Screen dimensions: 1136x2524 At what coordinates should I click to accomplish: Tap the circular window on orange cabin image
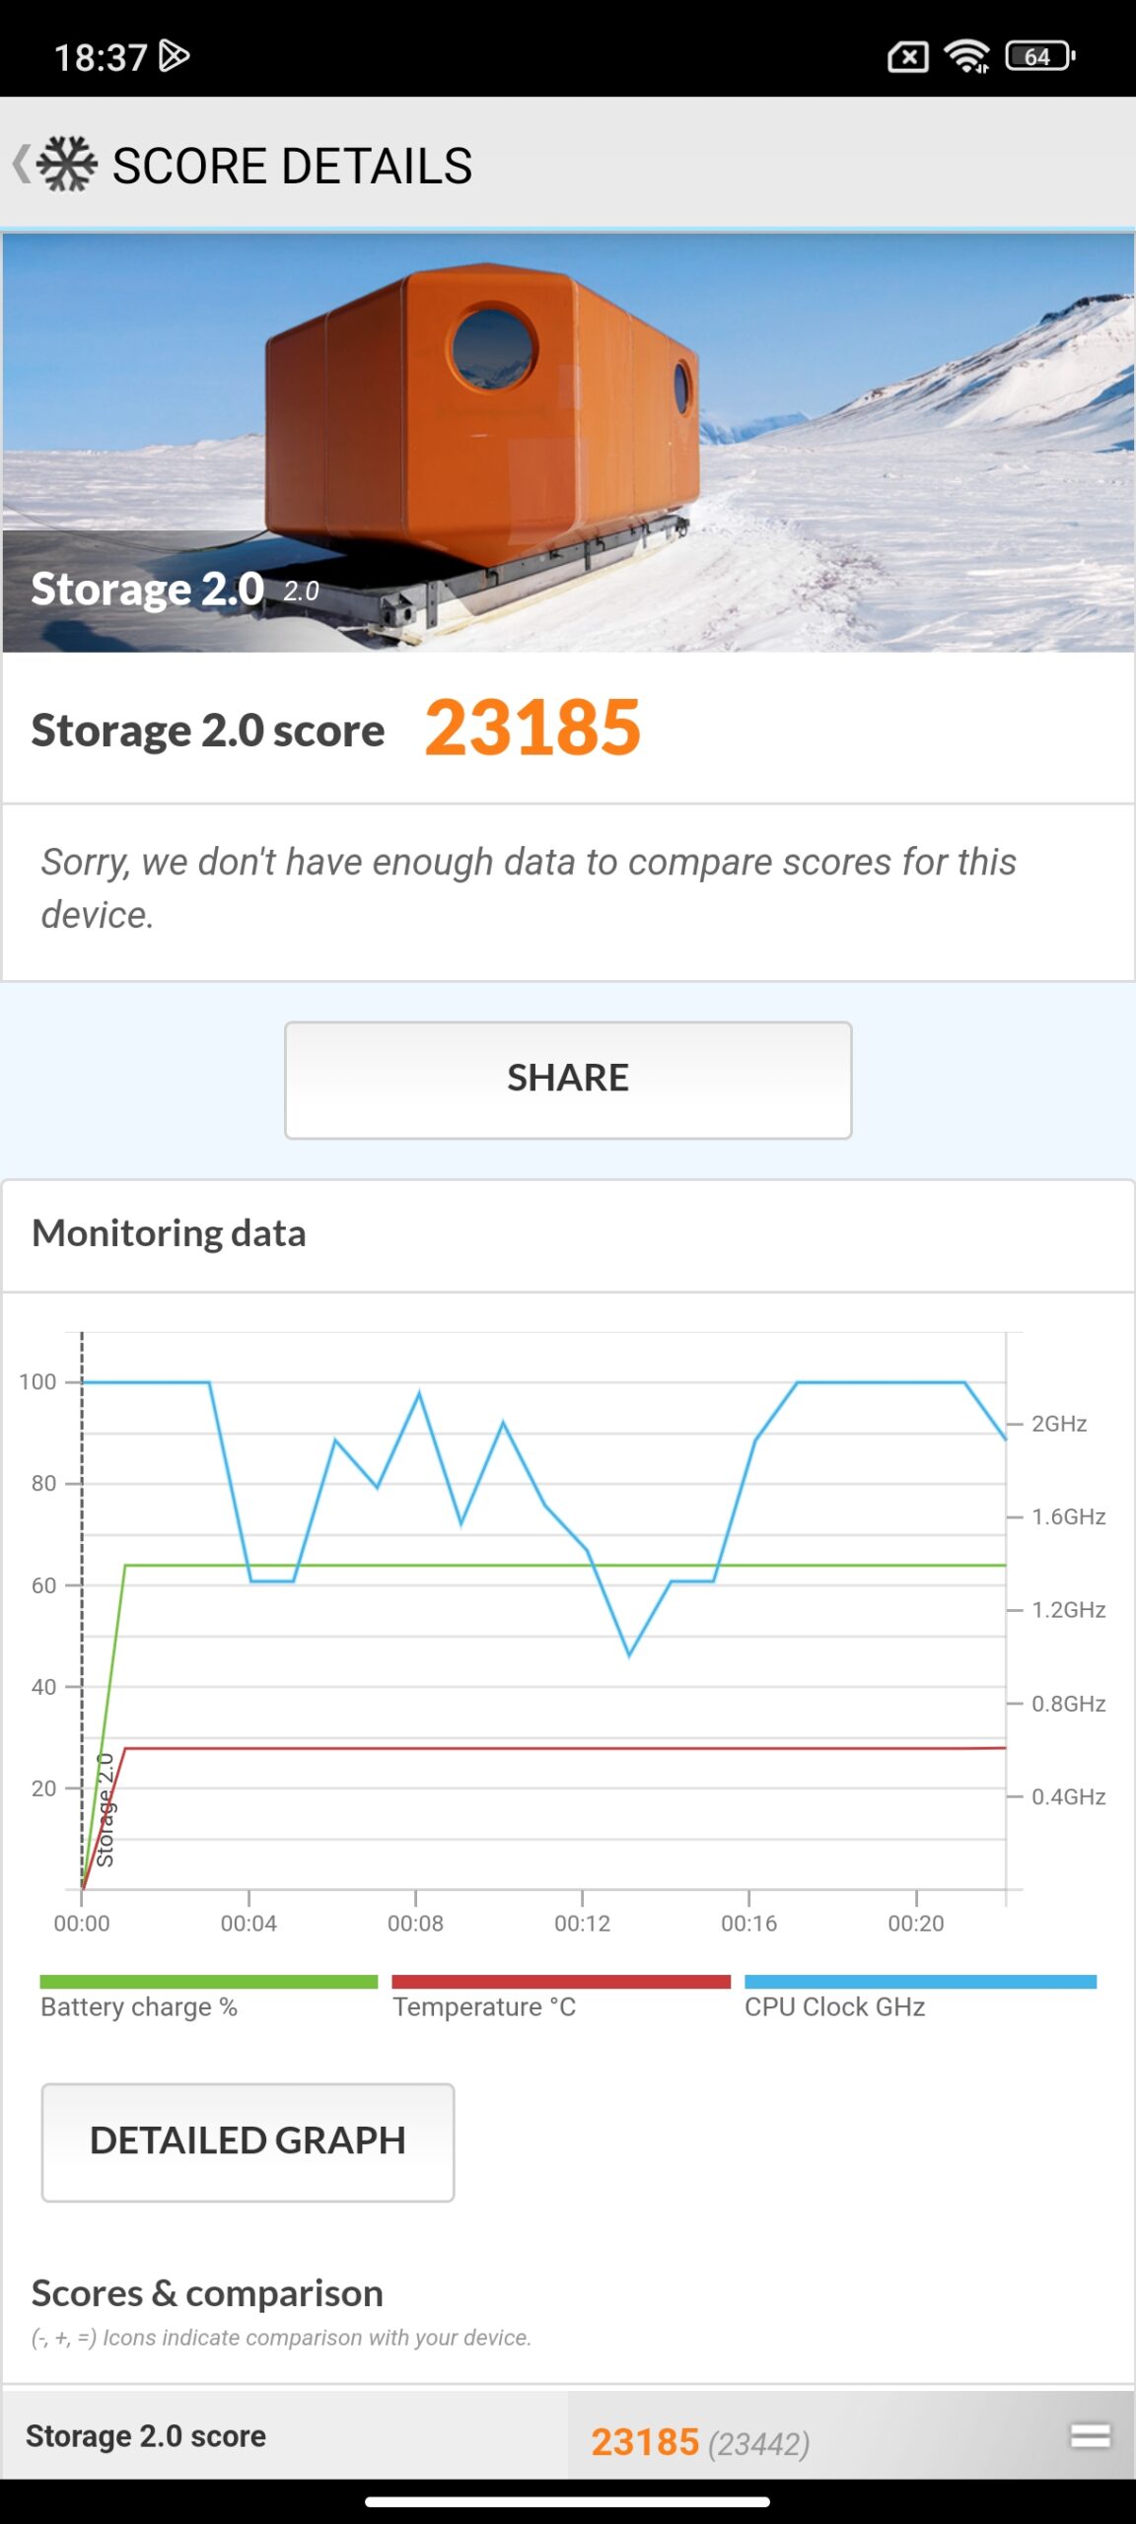click(492, 347)
